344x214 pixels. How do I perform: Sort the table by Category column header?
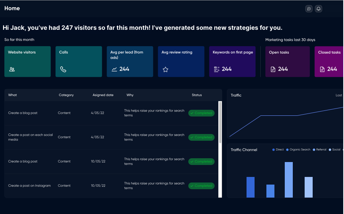(66, 95)
